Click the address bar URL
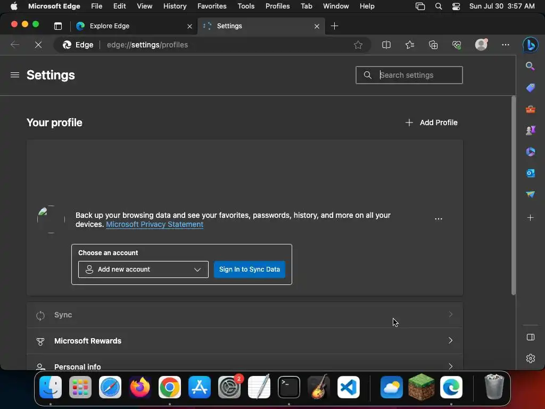The width and height of the screenshot is (545, 409). coord(147,45)
